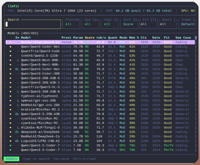Click the models list scrollbar thumb

tap(196, 38)
